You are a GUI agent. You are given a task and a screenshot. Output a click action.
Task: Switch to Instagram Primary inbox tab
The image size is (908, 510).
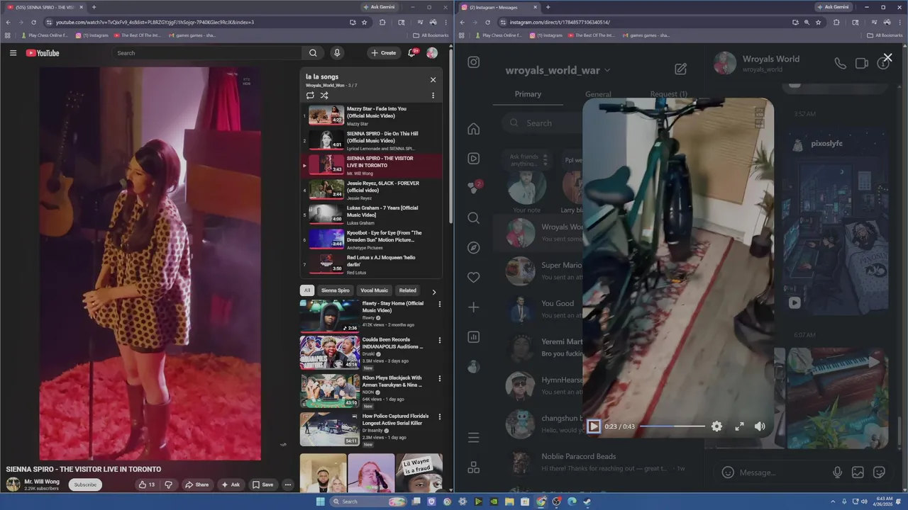[x=528, y=94]
